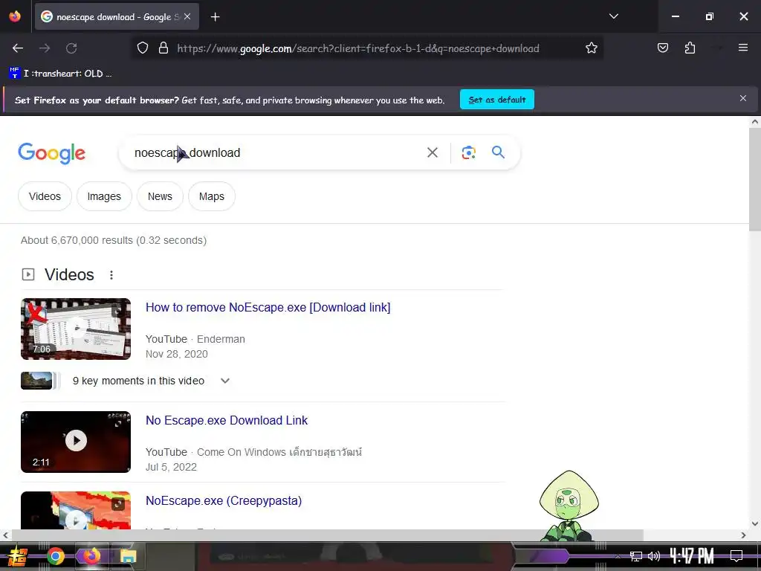Viewport: 761px width, 571px height.
Task: Show site security padlock info
Action: coord(163,48)
